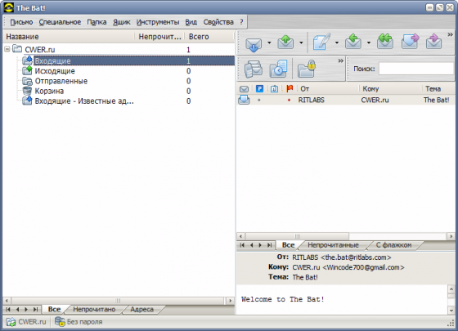The image size is (458, 331).
Task: Select the Корзина folder
Action: pos(49,91)
